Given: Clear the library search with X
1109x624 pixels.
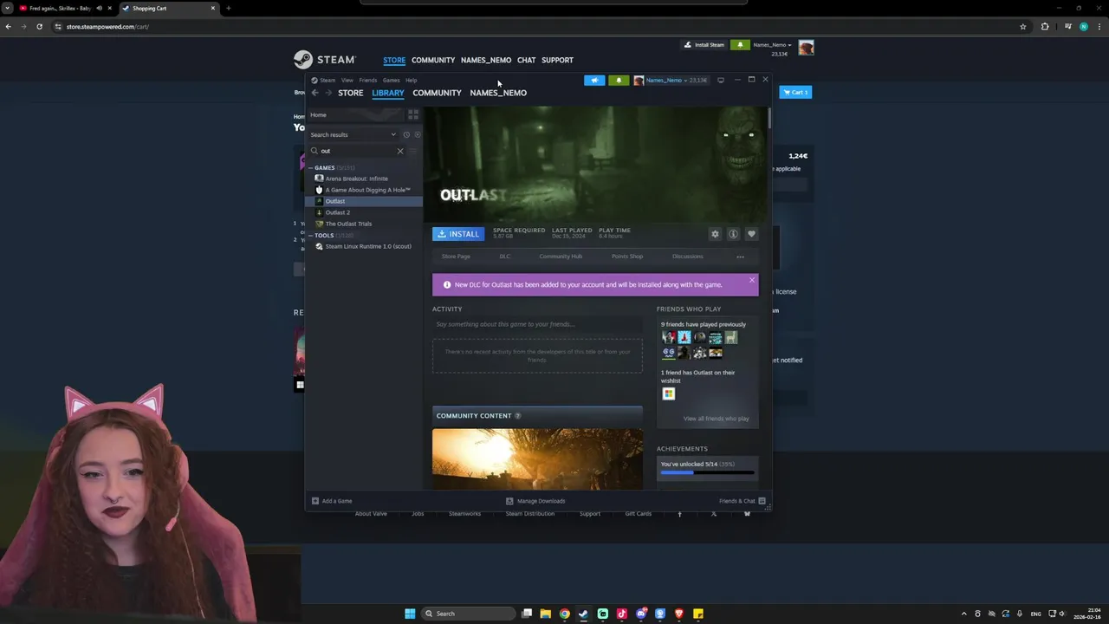Looking at the screenshot, I should [400, 151].
